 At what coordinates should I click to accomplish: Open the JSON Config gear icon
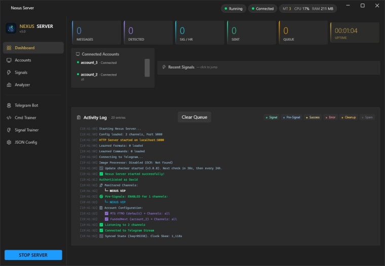coord(9,142)
